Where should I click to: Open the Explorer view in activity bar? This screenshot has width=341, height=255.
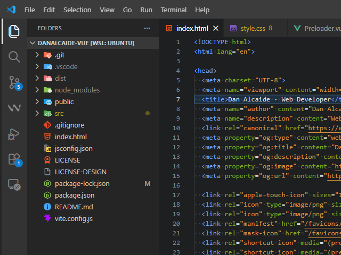pos(14,31)
